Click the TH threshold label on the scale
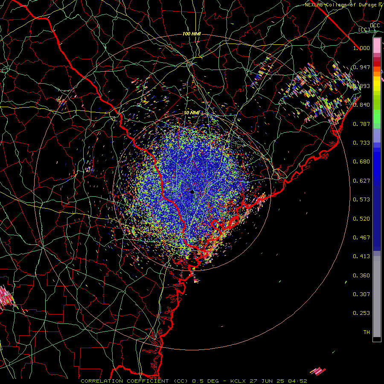Image resolution: width=384 pixels, height=384 pixels. point(367,332)
